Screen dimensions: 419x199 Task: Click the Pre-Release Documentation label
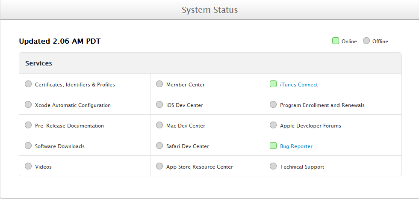pyautogui.click(x=69, y=126)
